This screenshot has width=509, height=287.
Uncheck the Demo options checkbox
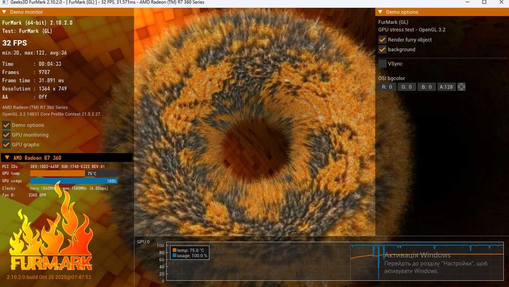click(x=6, y=125)
